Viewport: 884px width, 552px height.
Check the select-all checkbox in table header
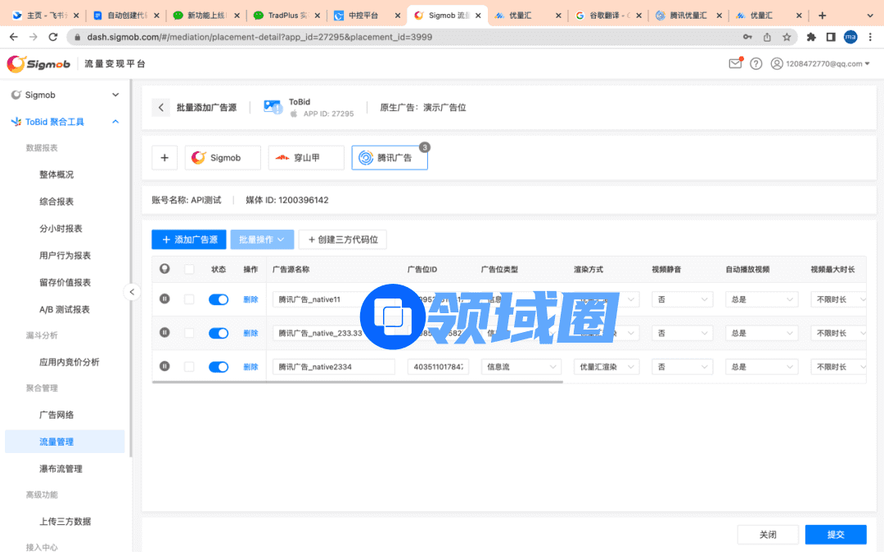pyautogui.click(x=190, y=269)
